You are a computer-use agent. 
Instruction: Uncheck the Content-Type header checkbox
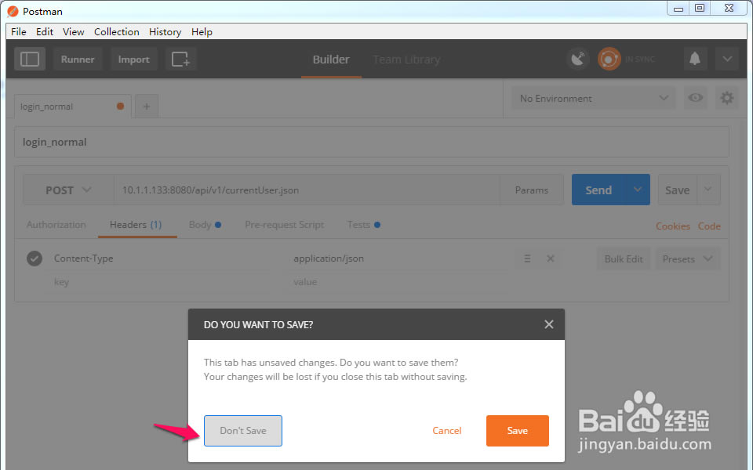point(34,258)
